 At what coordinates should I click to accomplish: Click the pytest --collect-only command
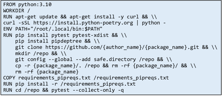coord(88,90)
